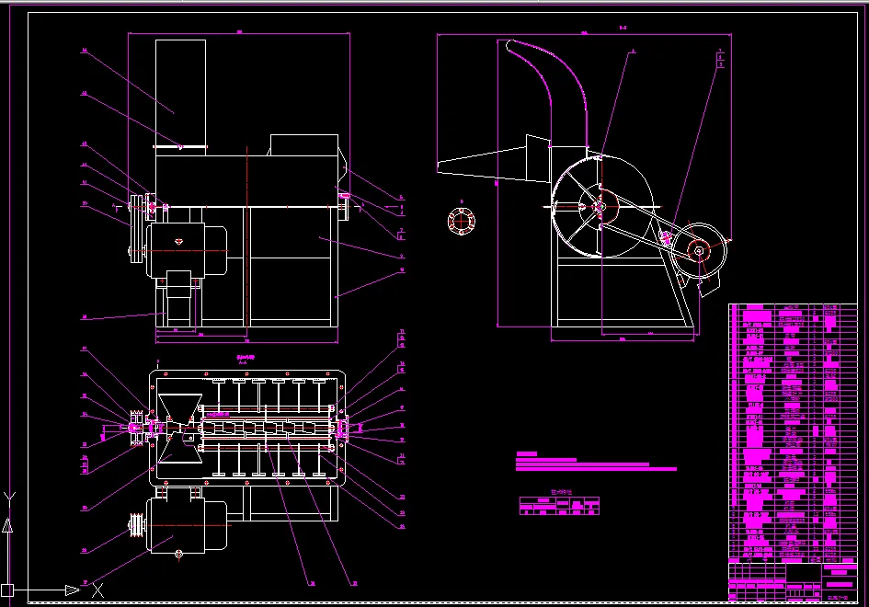
Task: Select the large fan wheel in the side view
Action: (x=602, y=206)
